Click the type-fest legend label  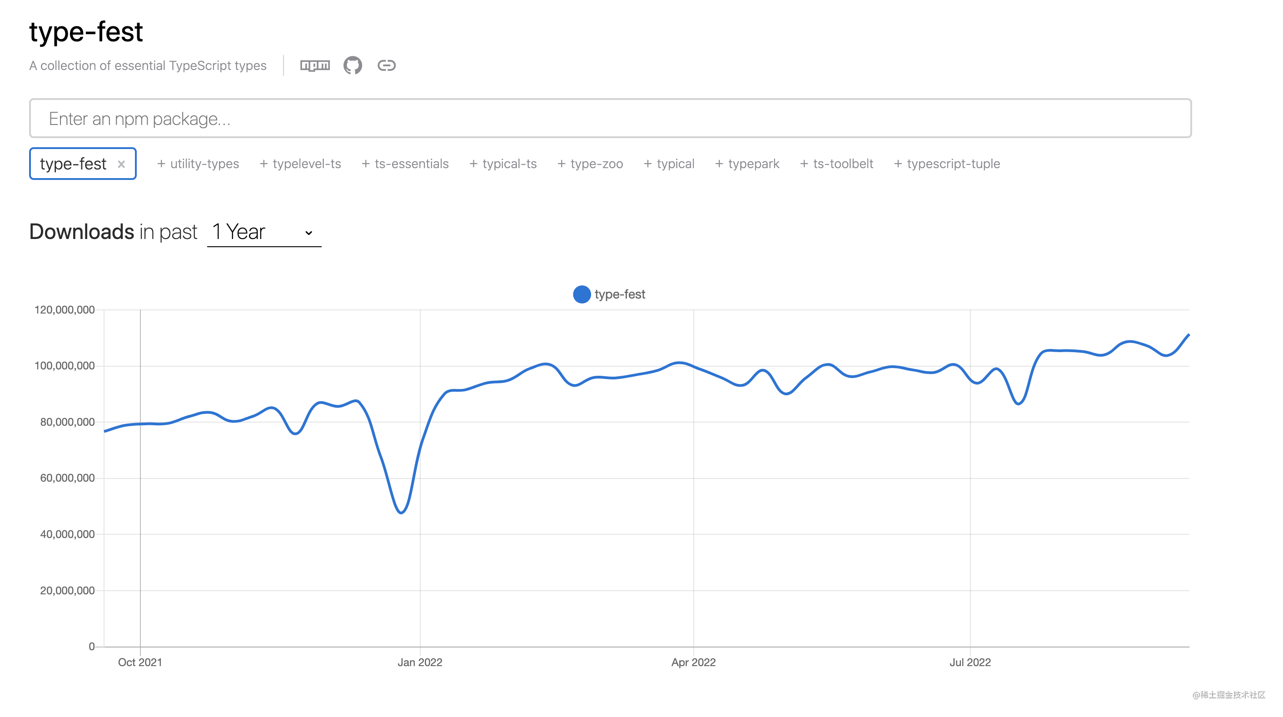(620, 294)
